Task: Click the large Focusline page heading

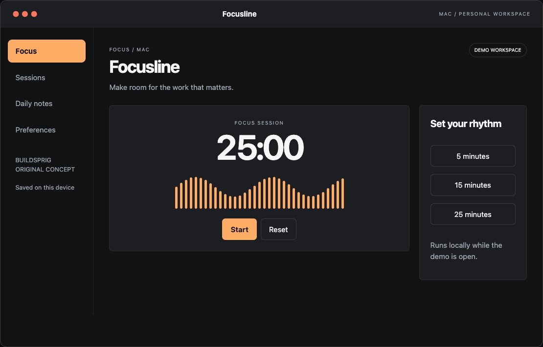Action: (x=144, y=67)
